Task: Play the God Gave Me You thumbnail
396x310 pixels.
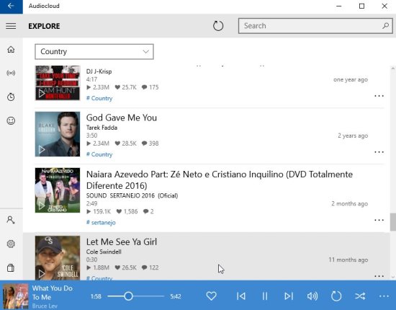Action: tap(58, 134)
